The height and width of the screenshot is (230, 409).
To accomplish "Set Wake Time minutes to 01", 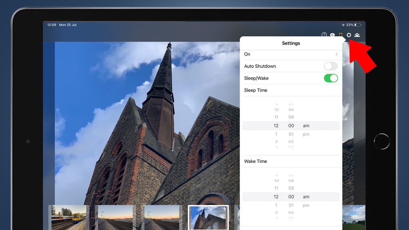I will [x=291, y=205].
